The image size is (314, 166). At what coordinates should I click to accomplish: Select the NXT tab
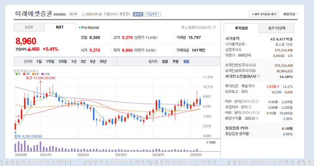tap(59, 27)
